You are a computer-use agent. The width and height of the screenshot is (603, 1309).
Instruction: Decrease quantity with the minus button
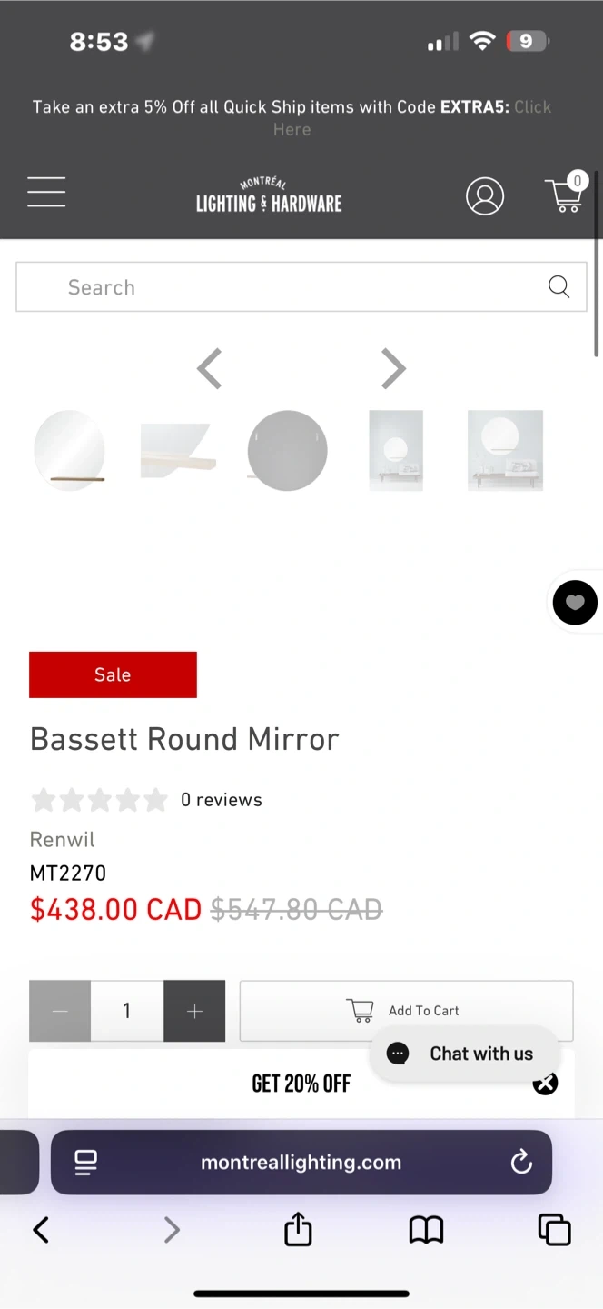coord(60,1011)
